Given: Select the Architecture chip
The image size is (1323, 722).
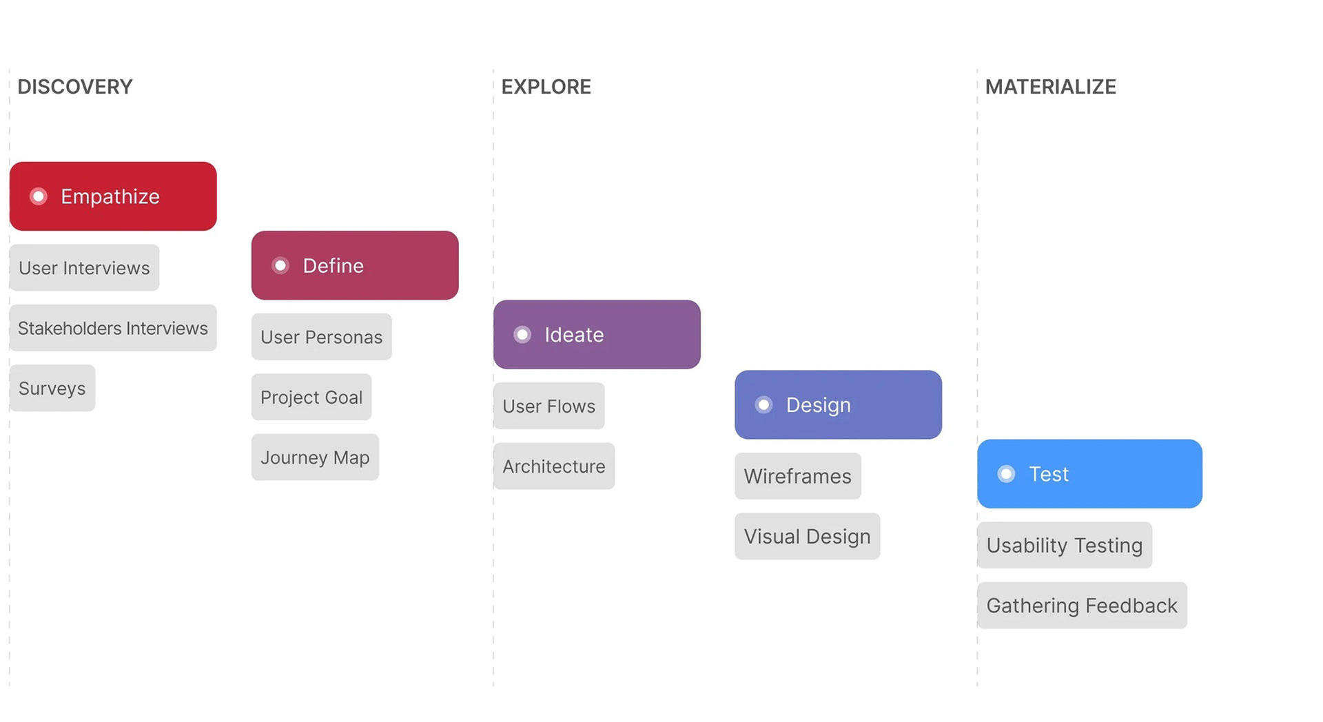Looking at the screenshot, I should tap(554, 466).
